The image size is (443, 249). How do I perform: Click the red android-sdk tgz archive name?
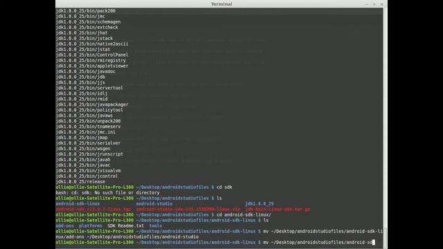(x=93, y=209)
